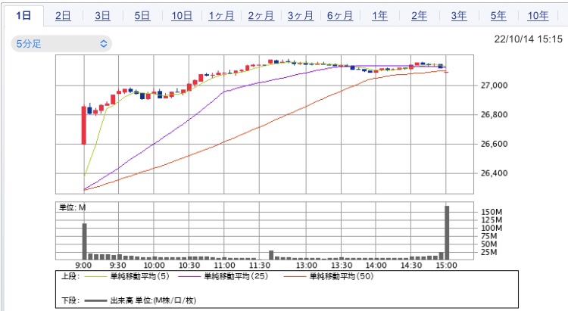This screenshot has height=311, width=568.
Task: Click the 27,000 price axis label
Action: pyautogui.click(x=494, y=86)
